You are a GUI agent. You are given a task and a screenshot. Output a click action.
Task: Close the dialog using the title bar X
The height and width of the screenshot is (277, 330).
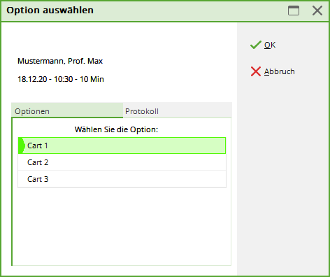tap(317, 10)
